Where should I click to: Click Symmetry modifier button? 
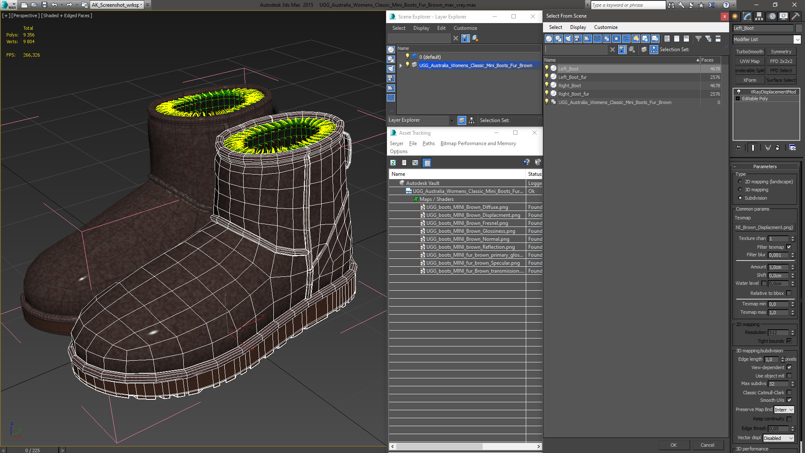tap(781, 52)
